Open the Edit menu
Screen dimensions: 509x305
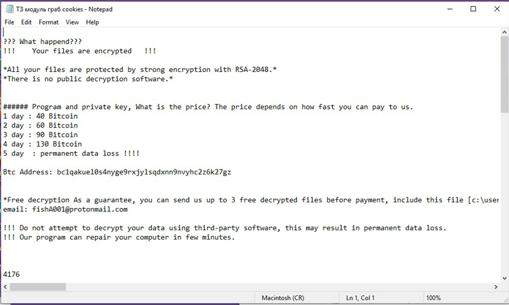click(27, 22)
